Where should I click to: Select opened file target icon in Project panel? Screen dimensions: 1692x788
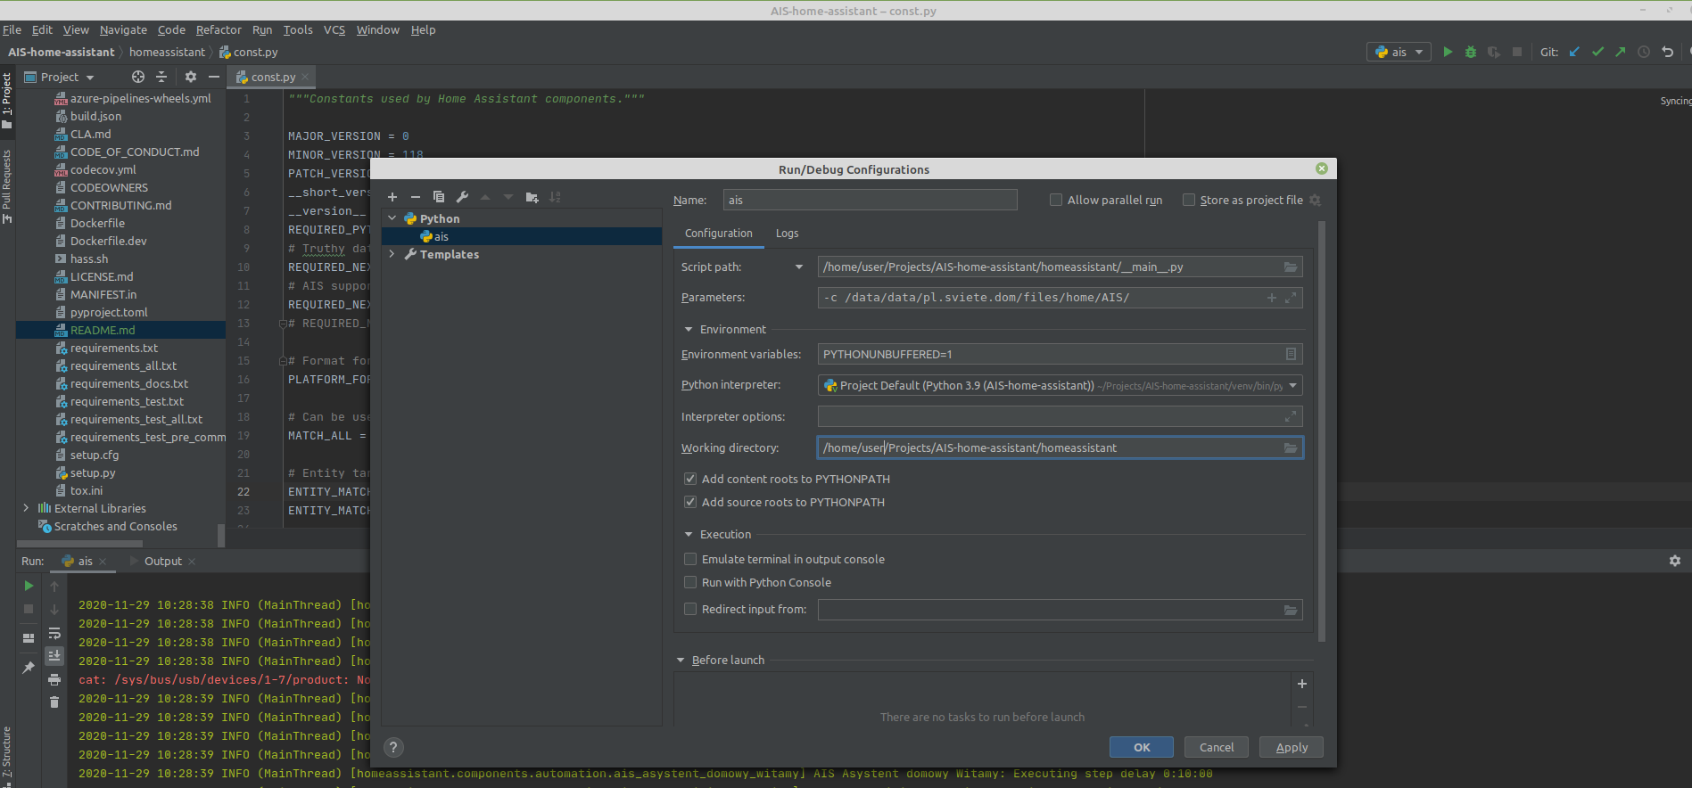pos(137,77)
